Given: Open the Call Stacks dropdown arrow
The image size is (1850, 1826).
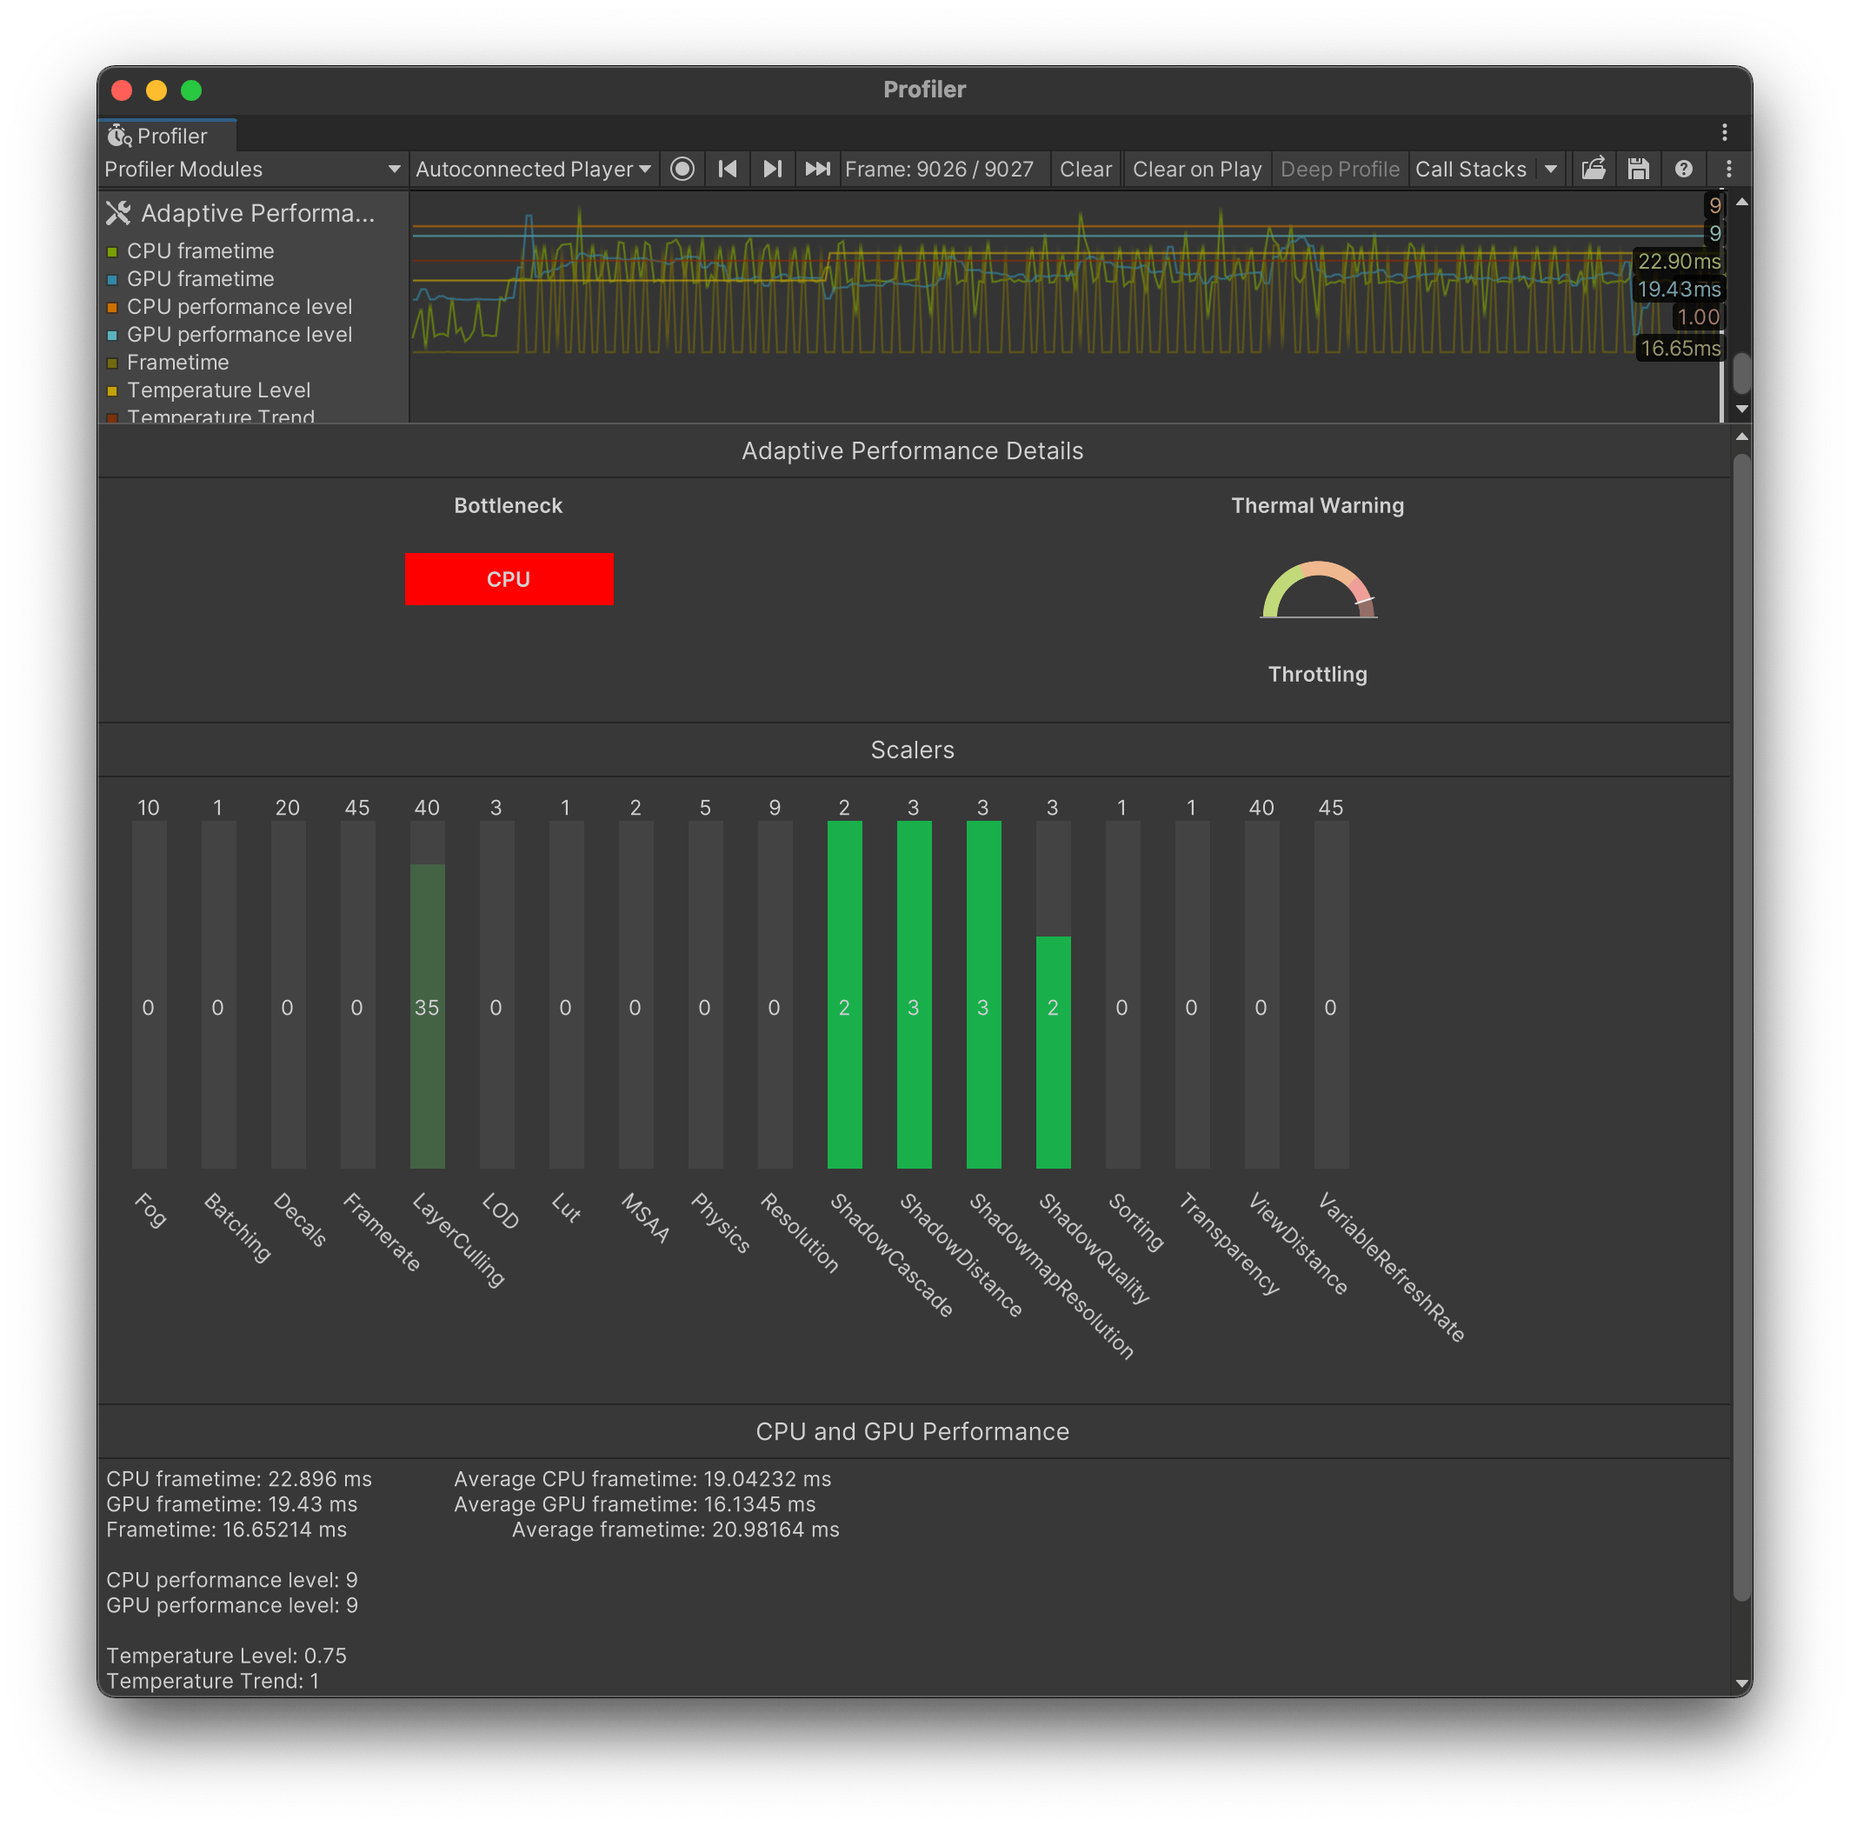Looking at the screenshot, I should click(1550, 169).
